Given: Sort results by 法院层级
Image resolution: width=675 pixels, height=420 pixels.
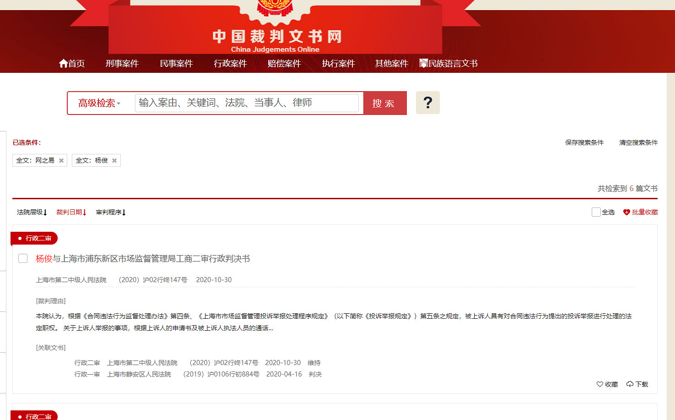Looking at the screenshot, I should coord(32,212).
